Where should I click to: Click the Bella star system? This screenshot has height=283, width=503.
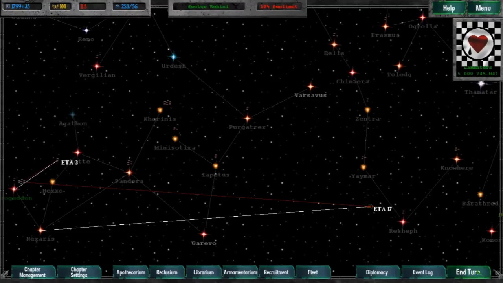click(x=334, y=44)
